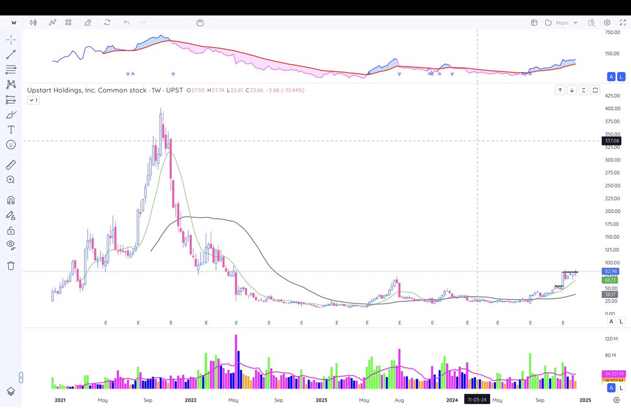The height and width of the screenshot is (409, 631).
Task: Redo the last undone action
Action: tap(143, 23)
